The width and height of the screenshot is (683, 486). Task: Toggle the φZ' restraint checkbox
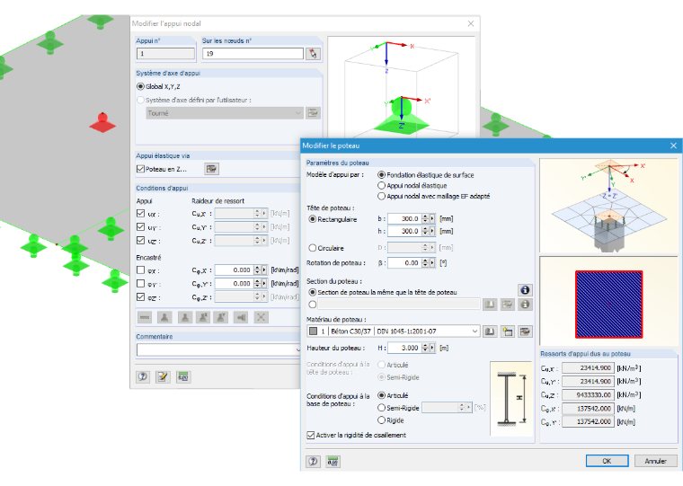pos(140,297)
